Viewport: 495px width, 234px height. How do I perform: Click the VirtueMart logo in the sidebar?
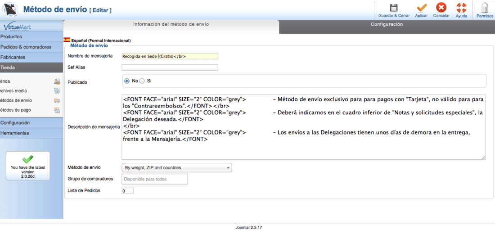point(18,27)
